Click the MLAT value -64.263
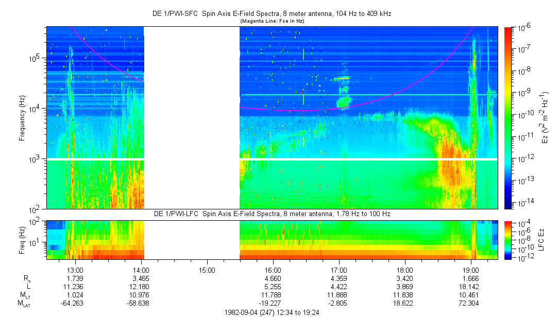 click(x=73, y=304)
